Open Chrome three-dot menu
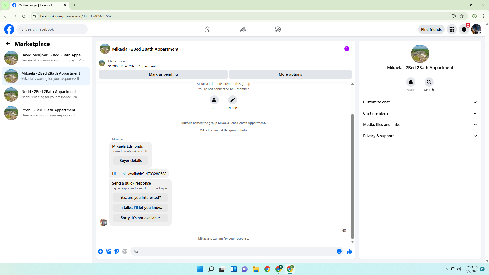This screenshot has height=275, width=489. pyautogui.click(x=484, y=16)
